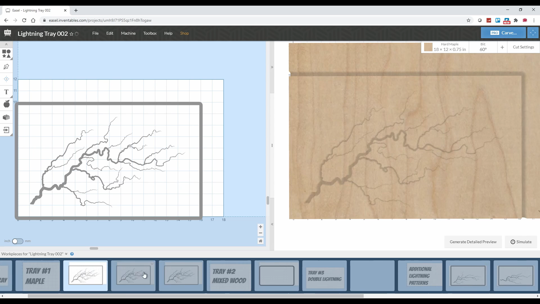The height and width of the screenshot is (304, 540).
Task: Click the zoom in plus button
Action: tap(260, 227)
